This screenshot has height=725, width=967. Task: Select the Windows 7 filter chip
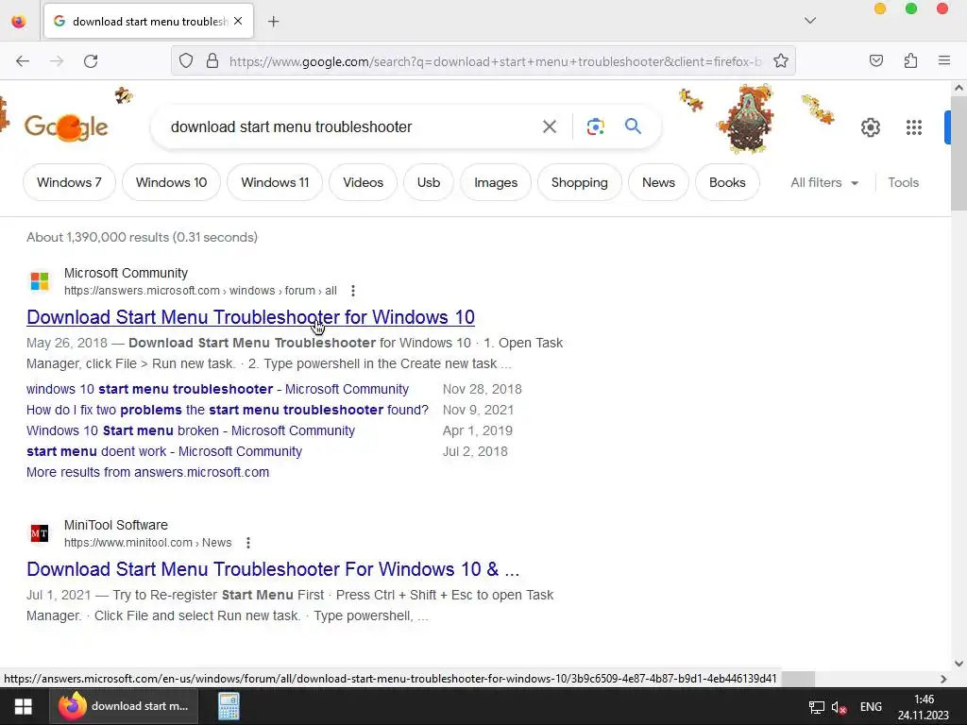click(x=69, y=182)
